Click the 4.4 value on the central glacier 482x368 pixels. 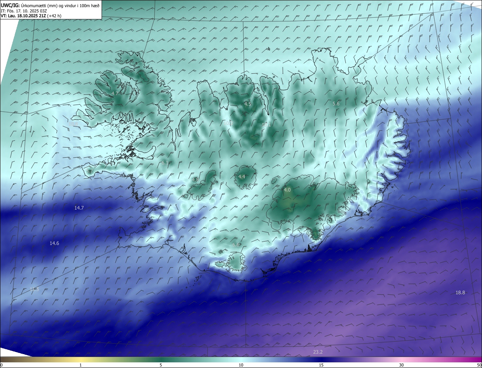tap(242, 176)
